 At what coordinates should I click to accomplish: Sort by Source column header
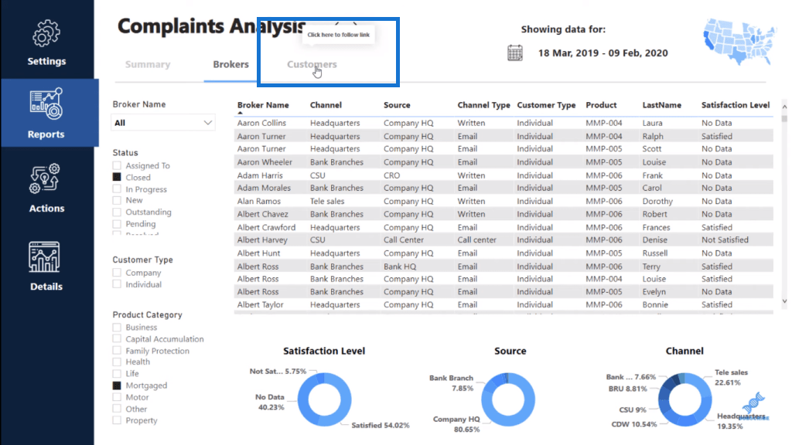[397, 105]
